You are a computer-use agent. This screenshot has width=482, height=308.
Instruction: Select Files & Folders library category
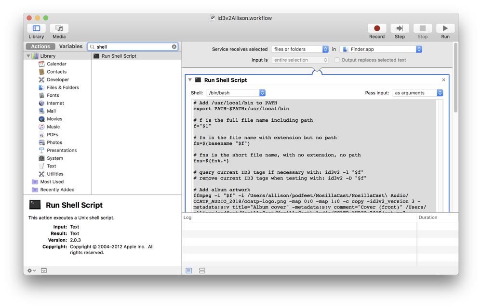pos(63,88)
